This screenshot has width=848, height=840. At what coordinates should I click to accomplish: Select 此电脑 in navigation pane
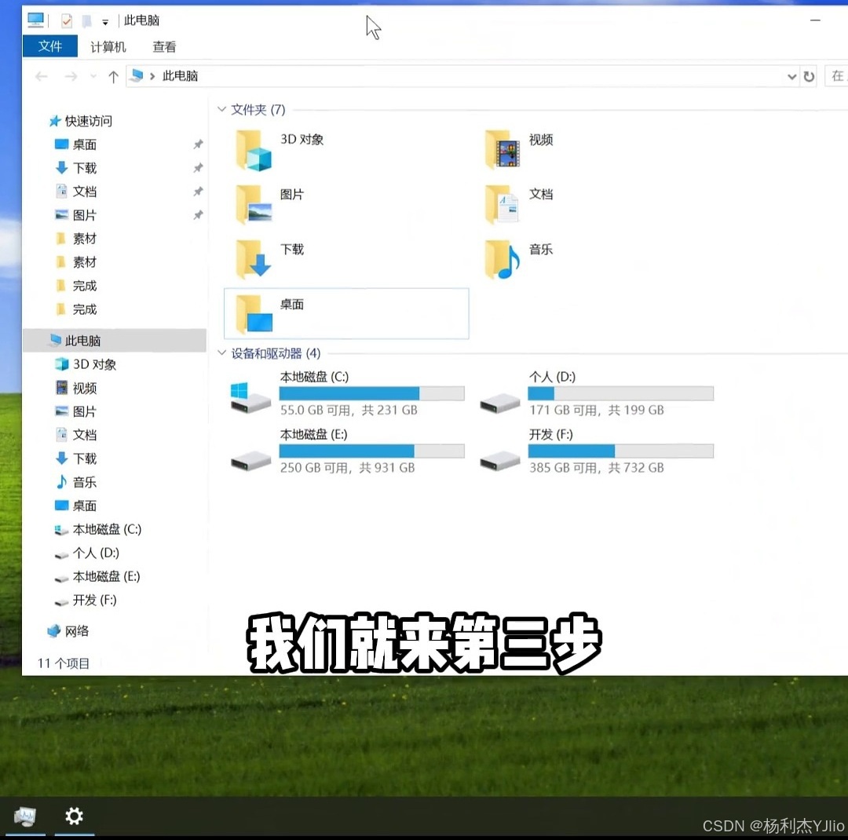[114, 341]
